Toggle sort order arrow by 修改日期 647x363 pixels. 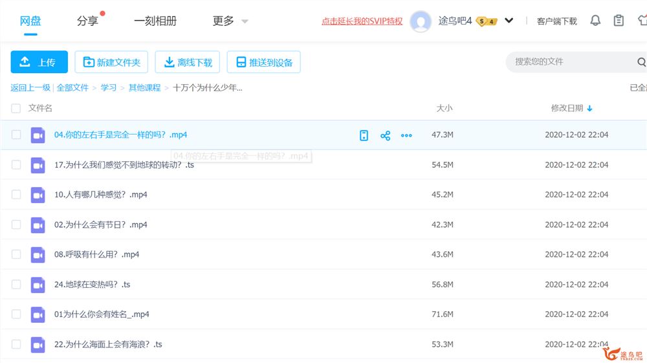pyautogui.click(x=589, y=109)
